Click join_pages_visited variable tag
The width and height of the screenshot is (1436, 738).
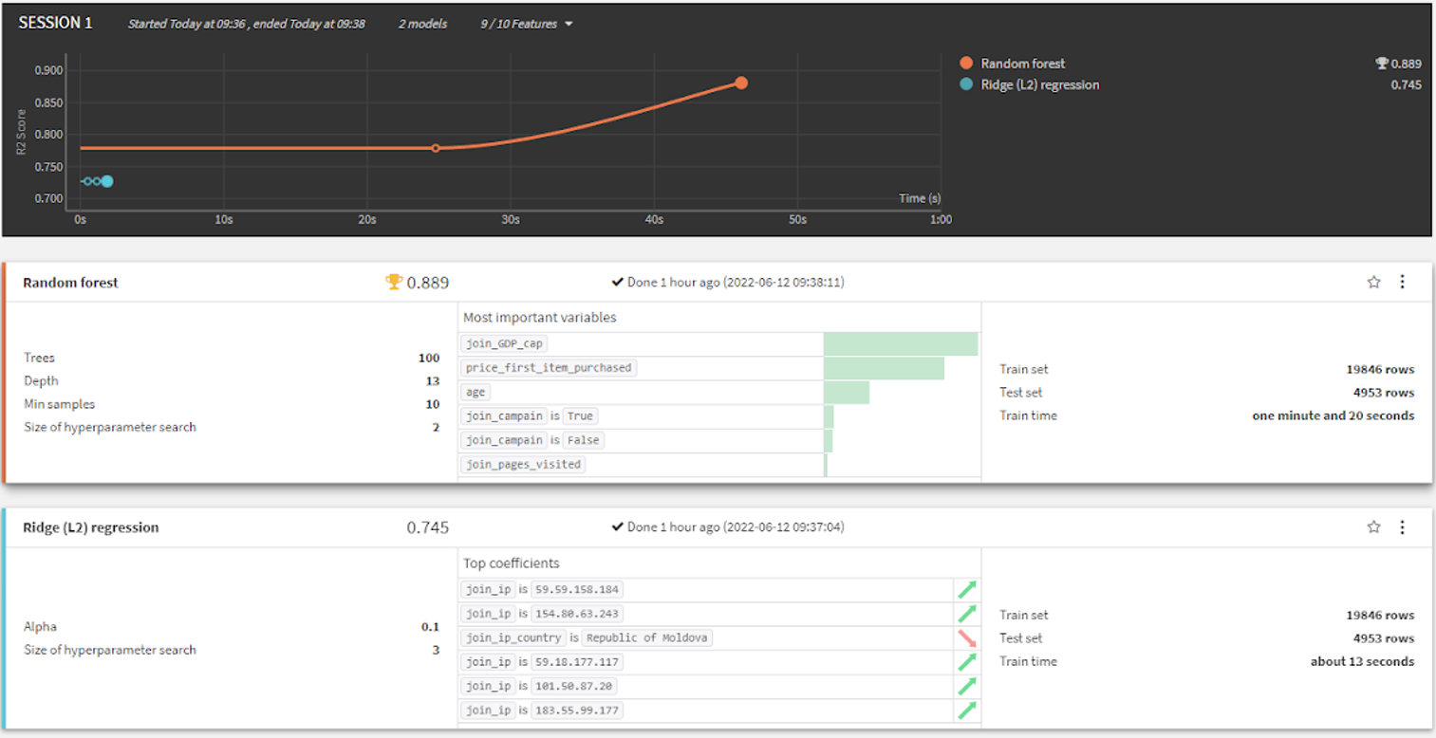click(x=523, y=465)
